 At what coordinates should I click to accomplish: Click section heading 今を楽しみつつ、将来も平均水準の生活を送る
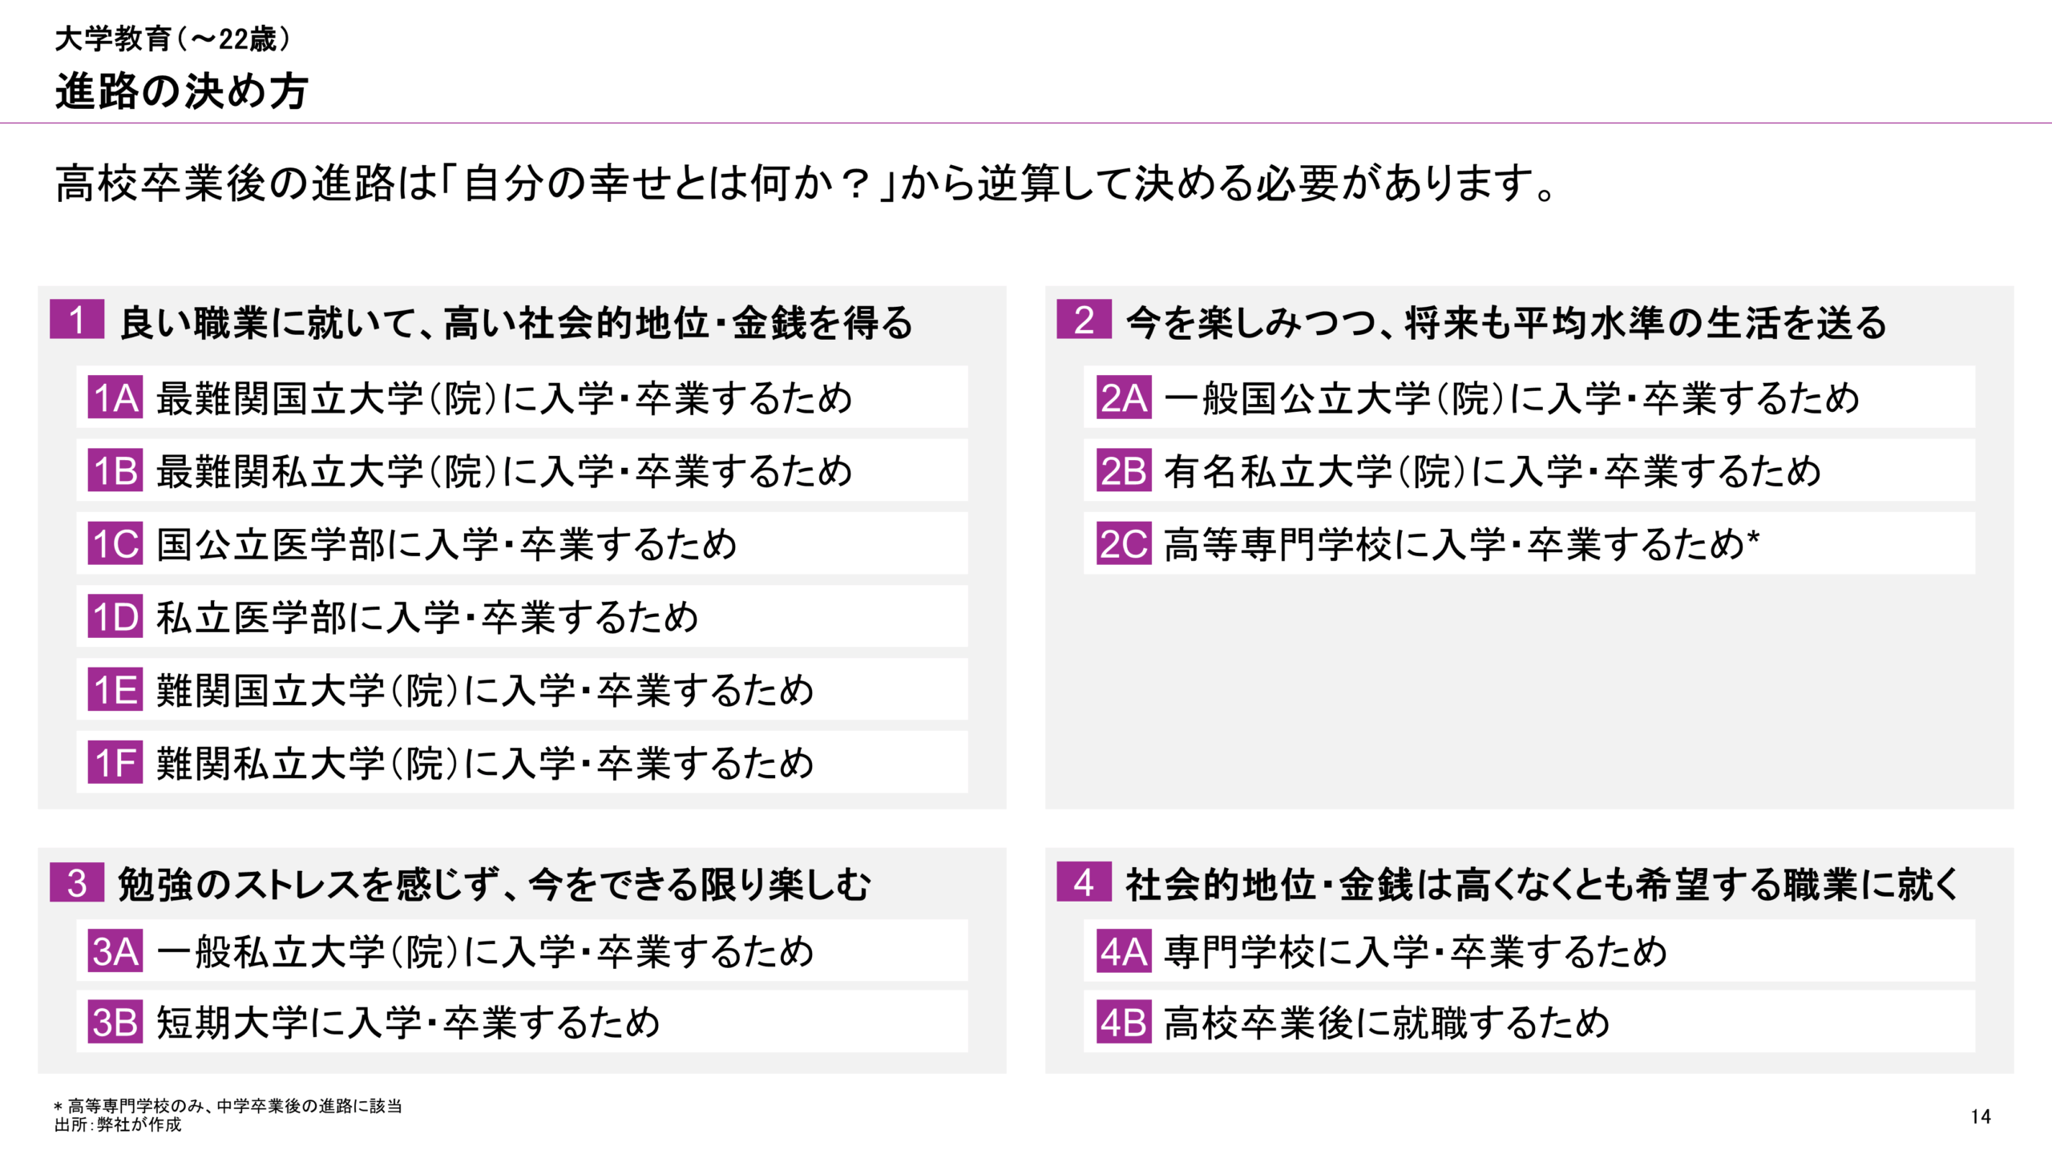[1506, 322]
